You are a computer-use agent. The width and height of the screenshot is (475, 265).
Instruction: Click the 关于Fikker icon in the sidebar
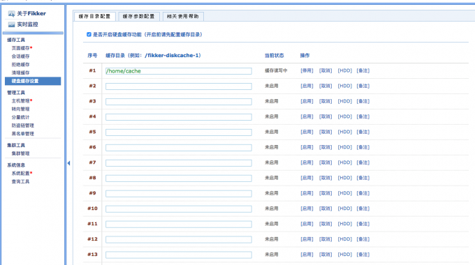(11, 14)
